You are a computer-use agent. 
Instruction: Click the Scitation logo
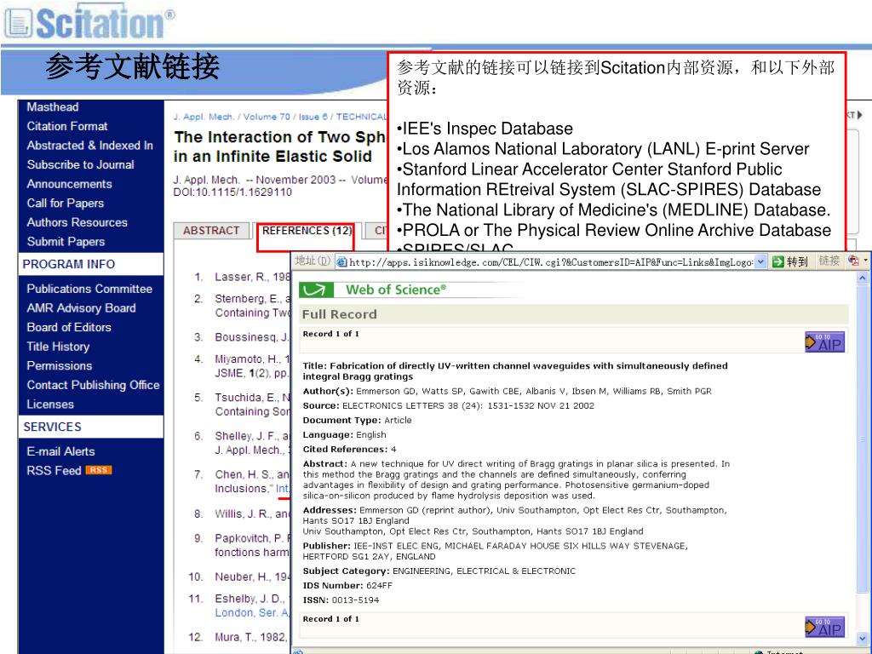coord(89,22)
